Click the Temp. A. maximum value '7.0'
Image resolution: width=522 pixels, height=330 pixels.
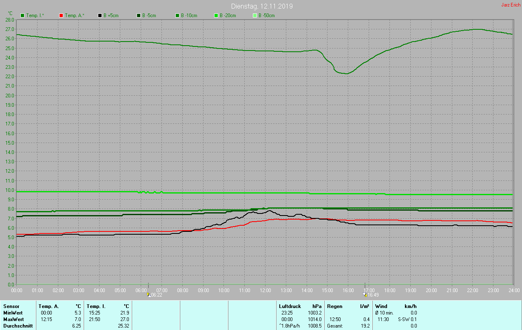[x=78, y=319]
